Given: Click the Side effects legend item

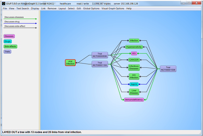Looking at the screenshot, I should [10, 46].
